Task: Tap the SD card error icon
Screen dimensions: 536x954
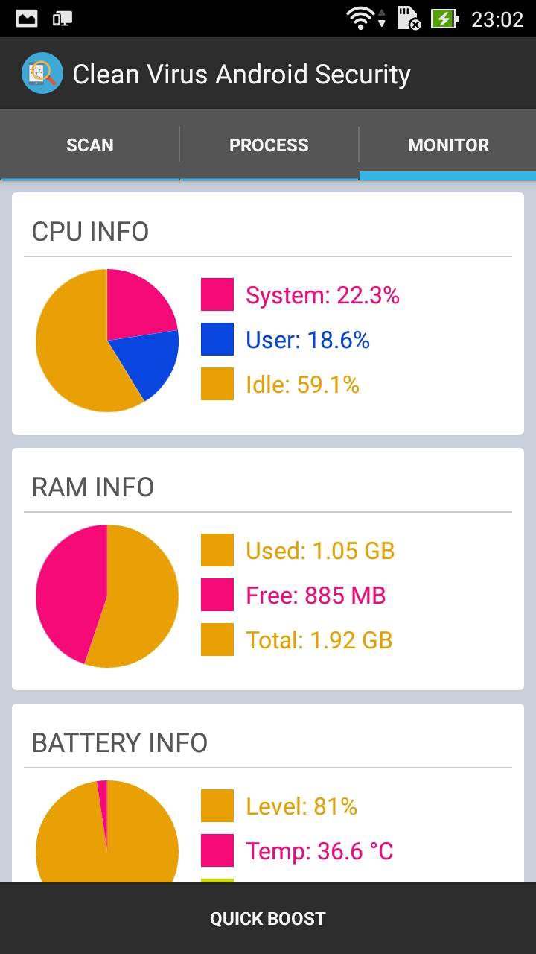Action: (x=409, y=19)
